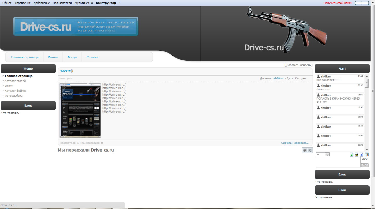Adjust the admin bar slider at top right

362,3
